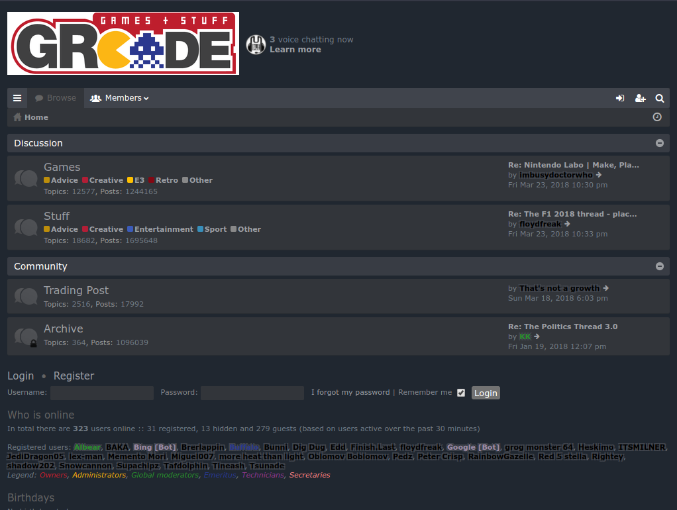View the Technicians legend group
677x510 pixels.
(263, 475)
